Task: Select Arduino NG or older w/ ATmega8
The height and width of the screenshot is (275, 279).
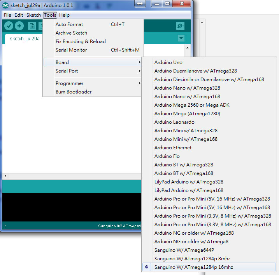Action: 209,241
